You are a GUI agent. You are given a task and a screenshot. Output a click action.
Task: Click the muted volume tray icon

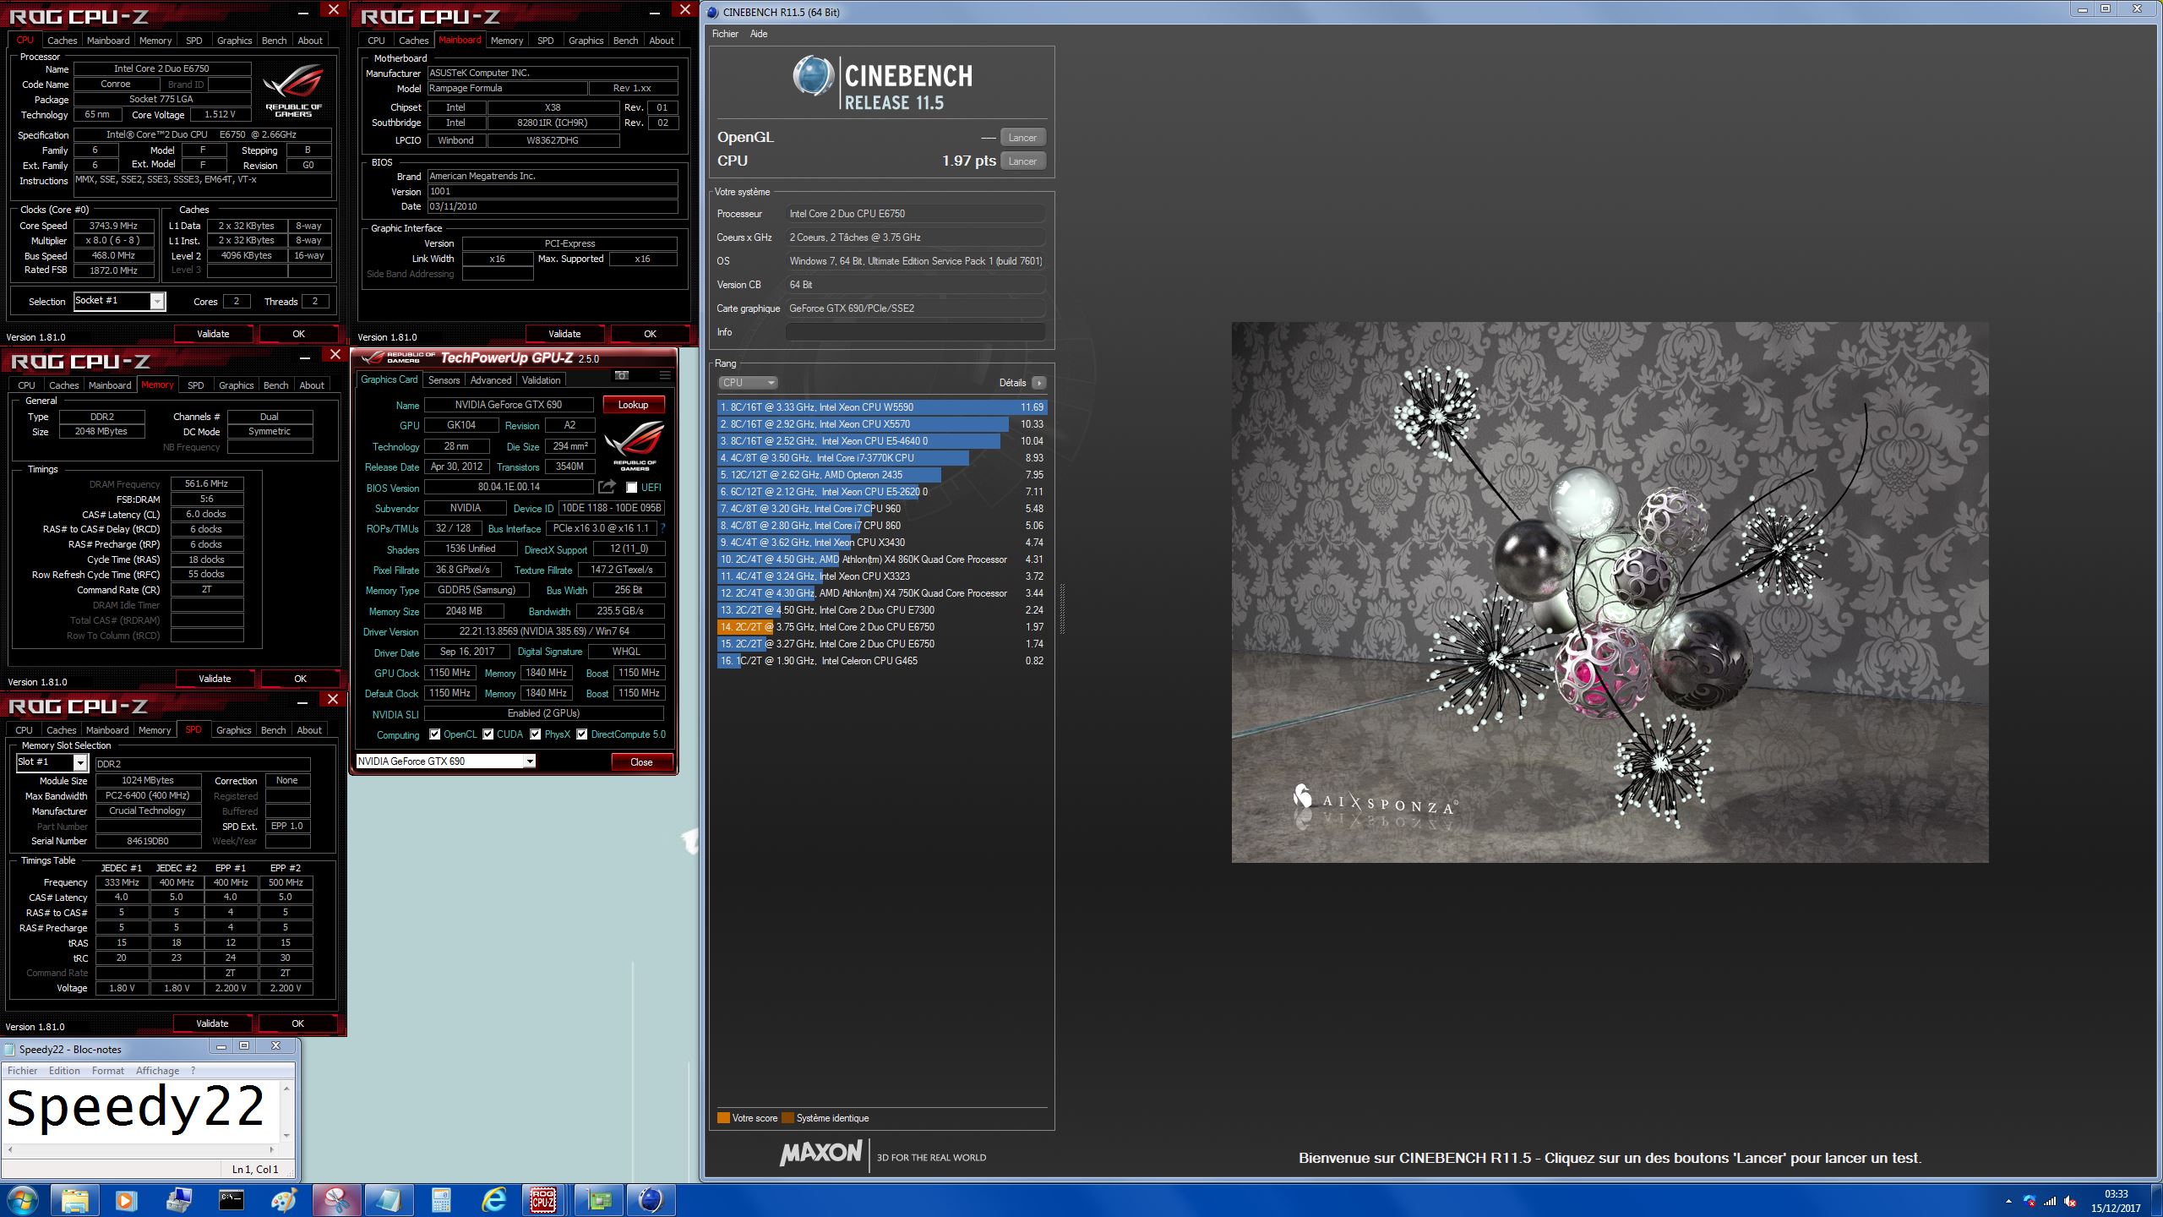[x=2070, y=1201]
